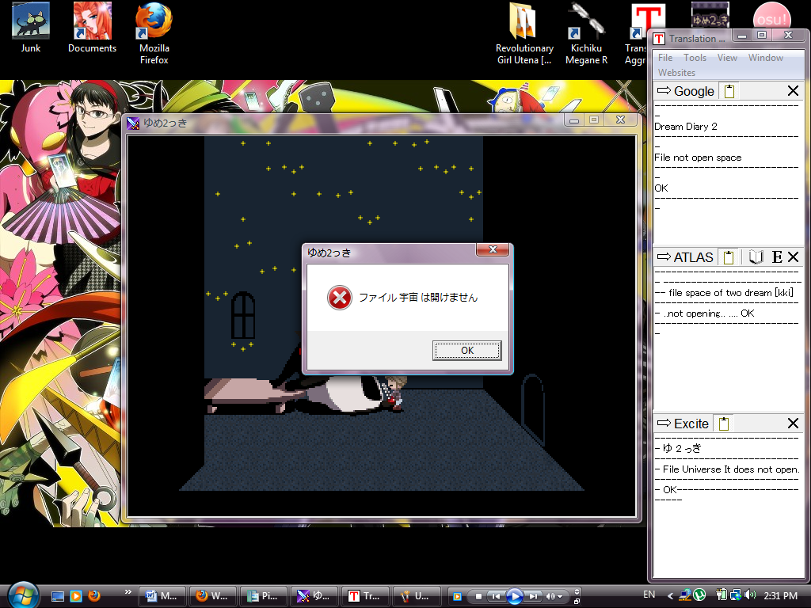Play media in taskbar player
The width and height of the screenshot is (811, 608).
point(514,596)
